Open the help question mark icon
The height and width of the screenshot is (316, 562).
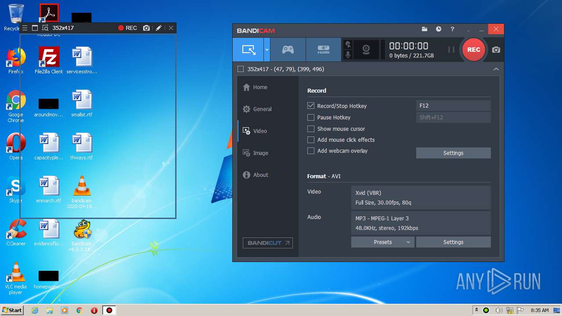(453, 29)
